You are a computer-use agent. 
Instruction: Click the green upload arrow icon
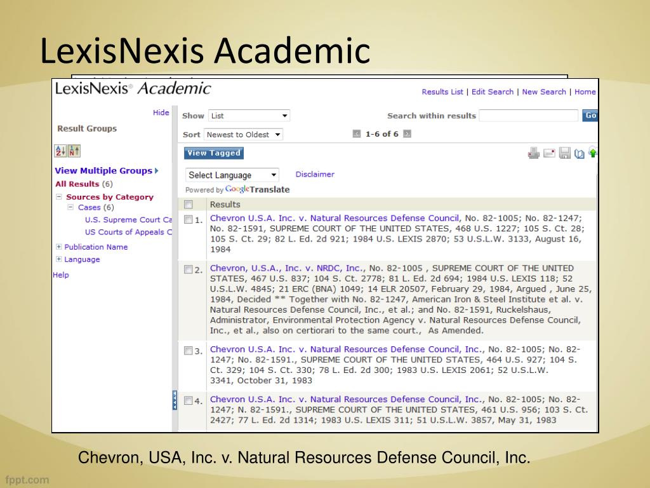593,152
